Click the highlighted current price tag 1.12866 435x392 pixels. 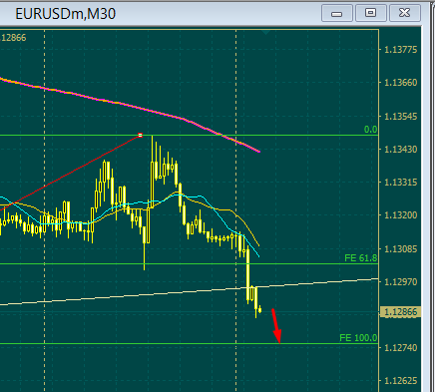click(x=401, y=312)
